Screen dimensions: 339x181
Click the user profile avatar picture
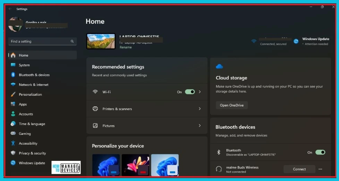[x=15, y=24]
